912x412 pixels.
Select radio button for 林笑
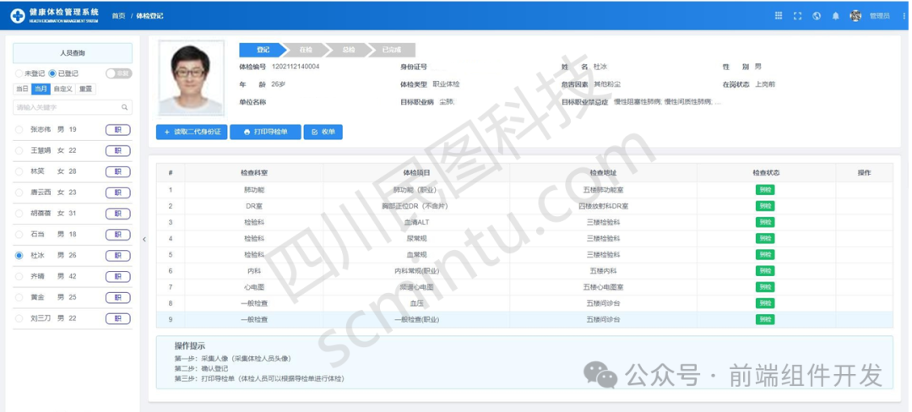click(x=19, y=171)
